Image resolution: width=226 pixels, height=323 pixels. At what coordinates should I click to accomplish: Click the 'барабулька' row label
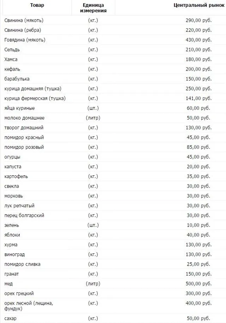(17, 78)
